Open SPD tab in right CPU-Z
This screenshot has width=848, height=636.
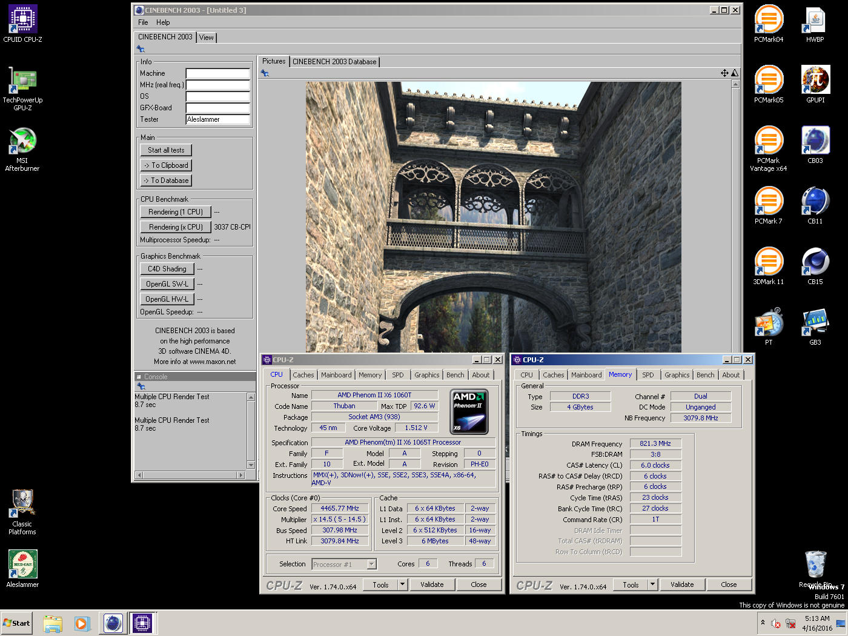pyautogui.click(x=648, y=375)
